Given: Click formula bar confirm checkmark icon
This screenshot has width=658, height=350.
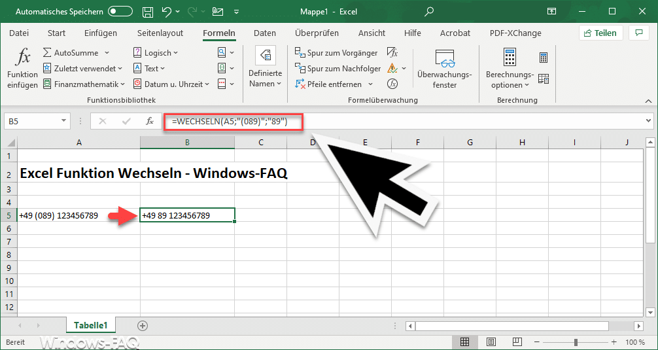Looking at the screenshot, I should (x=126, y=121).
